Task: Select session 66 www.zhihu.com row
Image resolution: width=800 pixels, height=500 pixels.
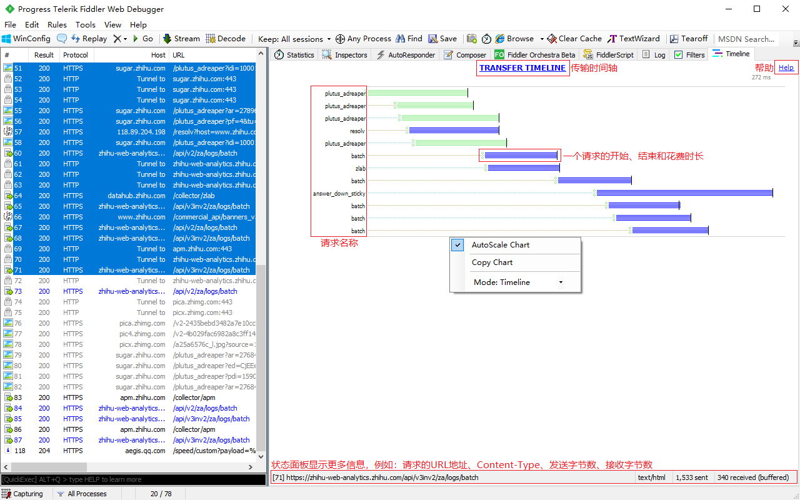Action: pyautogui.click(x=129, y=217)
